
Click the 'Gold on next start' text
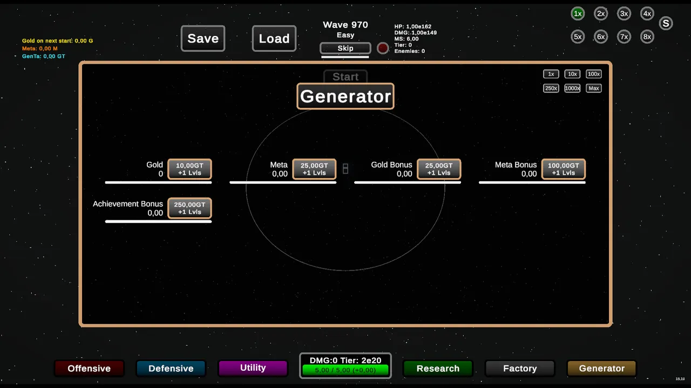58,41
